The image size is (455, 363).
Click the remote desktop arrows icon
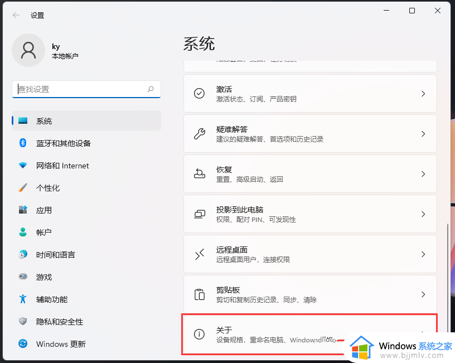(200, 254)
